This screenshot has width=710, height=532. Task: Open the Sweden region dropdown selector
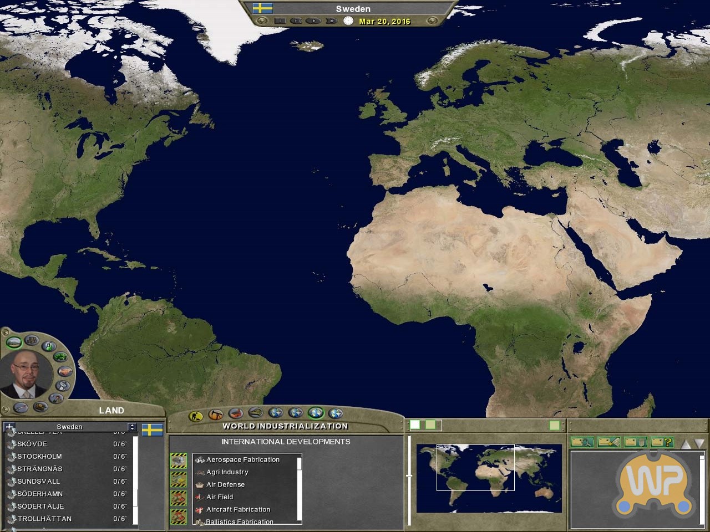tap(131, 427)
